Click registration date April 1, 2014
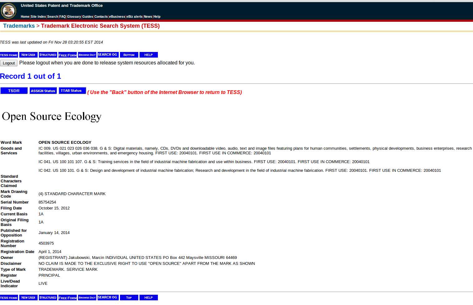The height and width of the screenshot is (305, 473). 50,252
